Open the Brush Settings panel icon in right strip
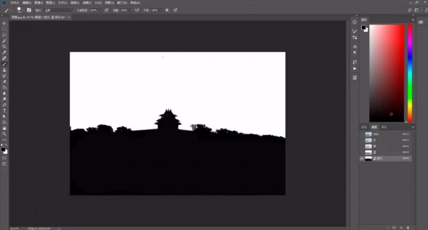Viewport: 428px width, 230px height. 355,31
